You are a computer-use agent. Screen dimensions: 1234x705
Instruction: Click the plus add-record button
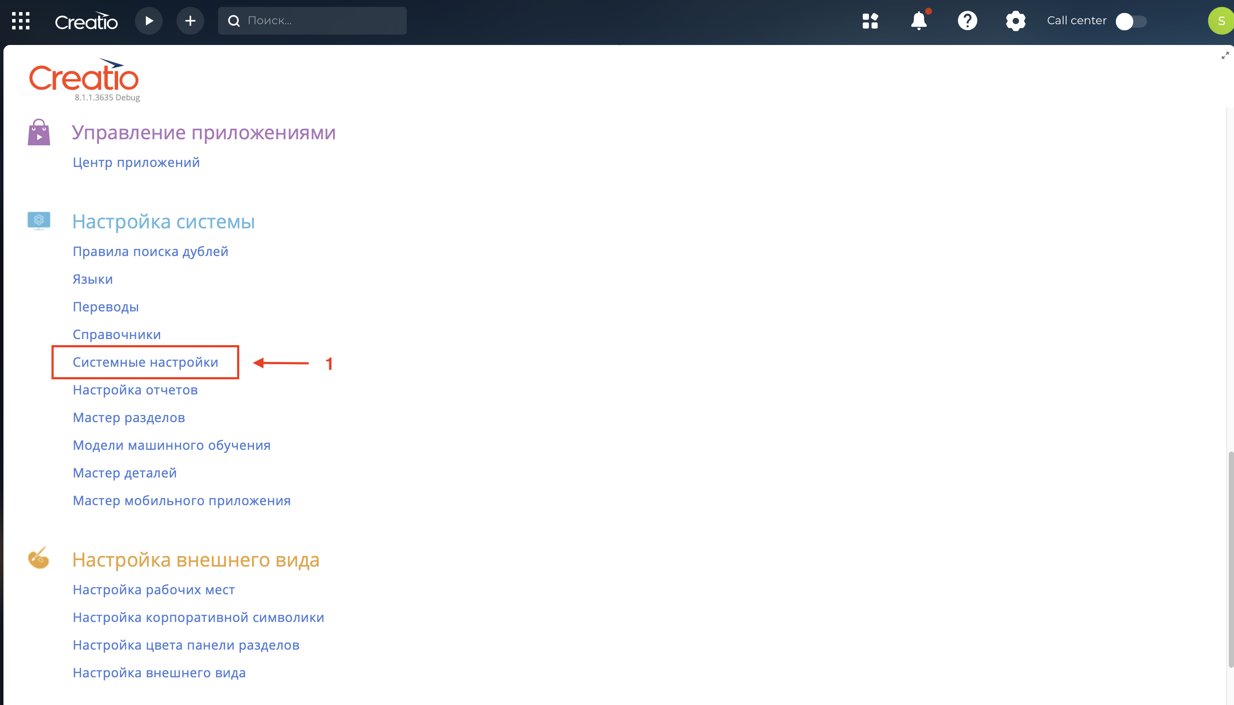coord(190,21)
